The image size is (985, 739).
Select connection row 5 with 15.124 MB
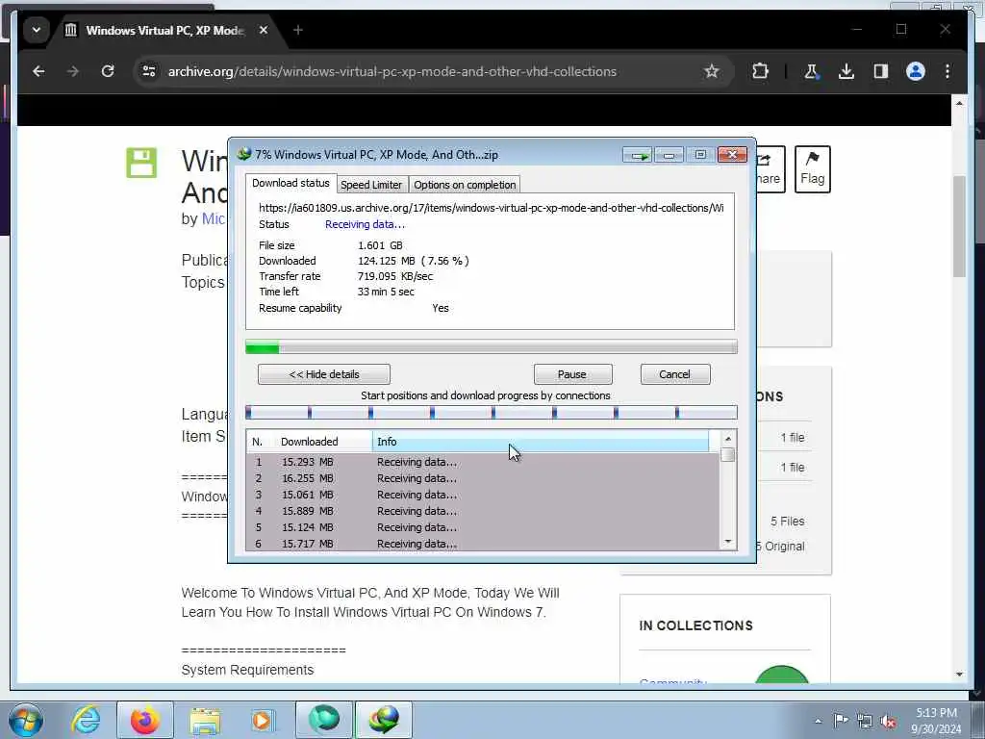[483, 527]
